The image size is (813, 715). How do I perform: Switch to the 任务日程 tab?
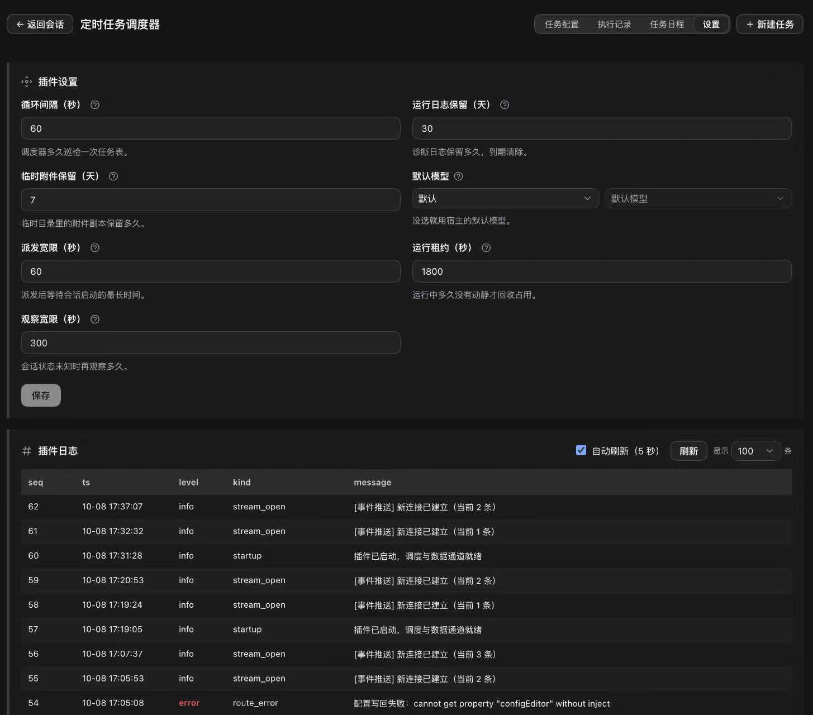[x=667, y=24]
